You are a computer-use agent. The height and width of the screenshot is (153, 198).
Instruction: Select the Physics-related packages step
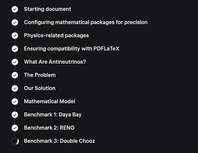tap(56, 36)
